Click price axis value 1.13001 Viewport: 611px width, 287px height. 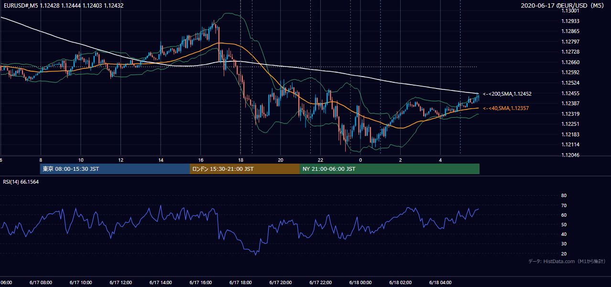(570, 11)
